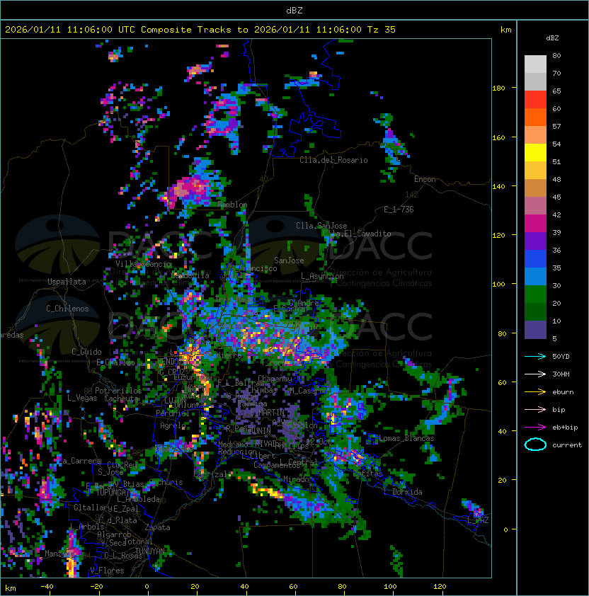Select the L_Asuncion place label
Viewport: 589px width, 596px height.
[x=322, y=276]
